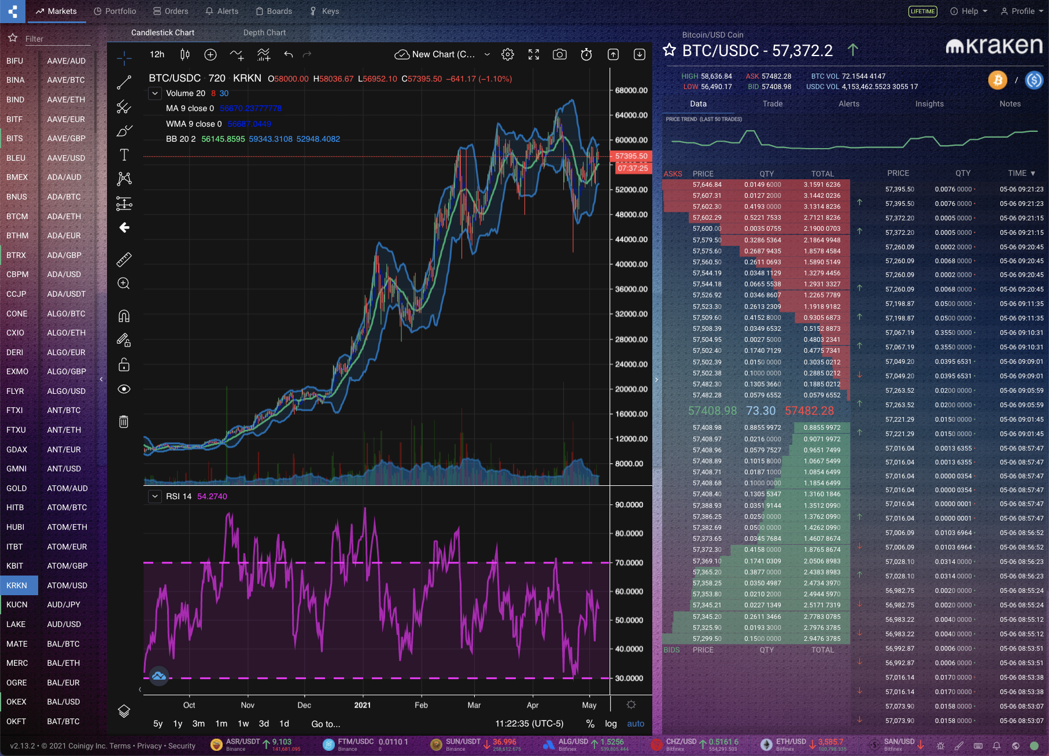The height and width of the screenshot is (756, 1049).
Task: Toggle auto price scale
Action: click(x=636, y=724)
